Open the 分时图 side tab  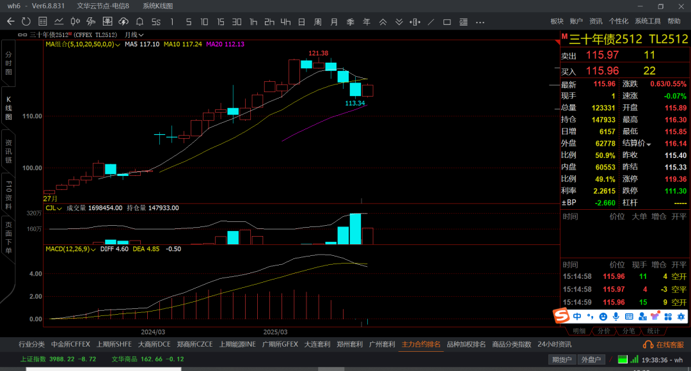(8, 63)
